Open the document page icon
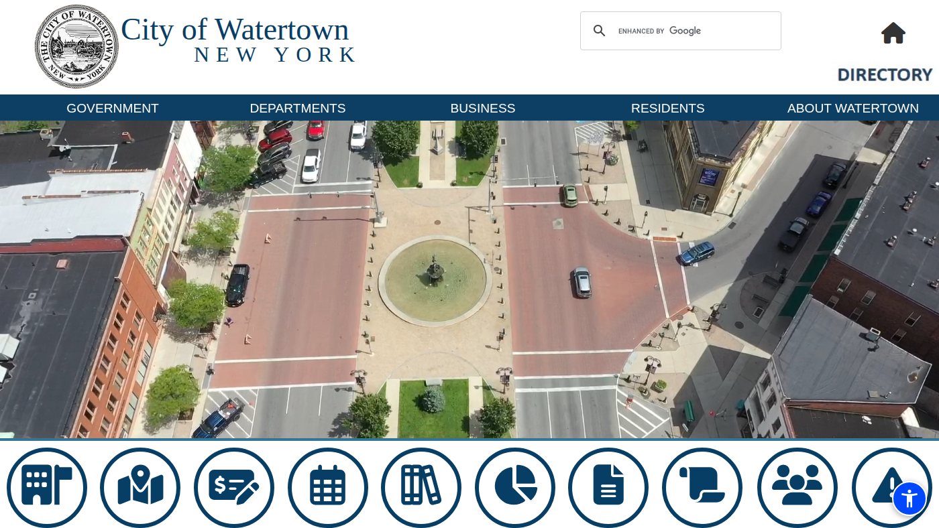Screen dimensions: 939x528 pyautogui.click(x=608, y=487)
